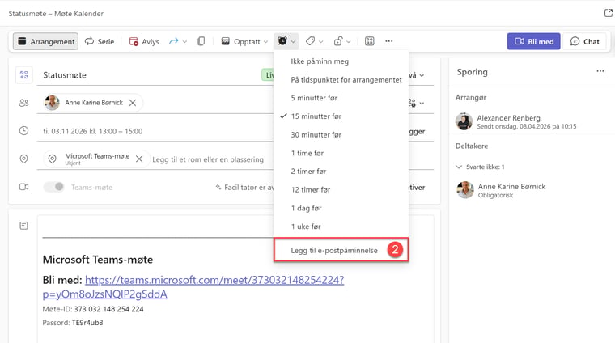This screenshot has width=615, height=343.
Task: Click the category tag icon
Action: 310,41
